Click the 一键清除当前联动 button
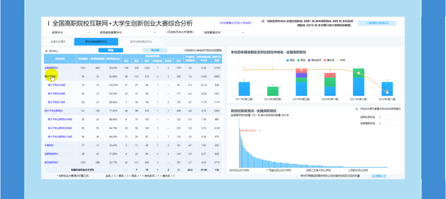Viewport: 446px width, 199px height. [x=377, y=23]
